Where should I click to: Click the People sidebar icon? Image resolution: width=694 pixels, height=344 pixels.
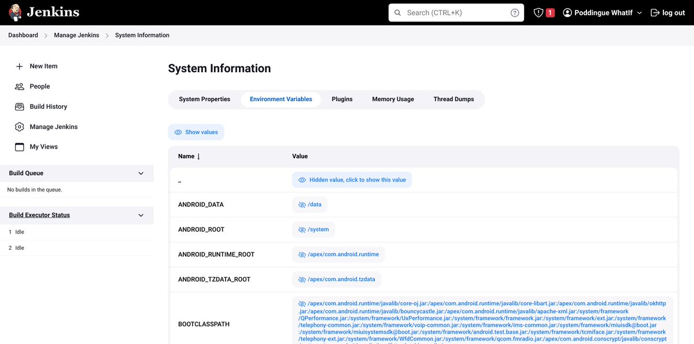(20, 87)
